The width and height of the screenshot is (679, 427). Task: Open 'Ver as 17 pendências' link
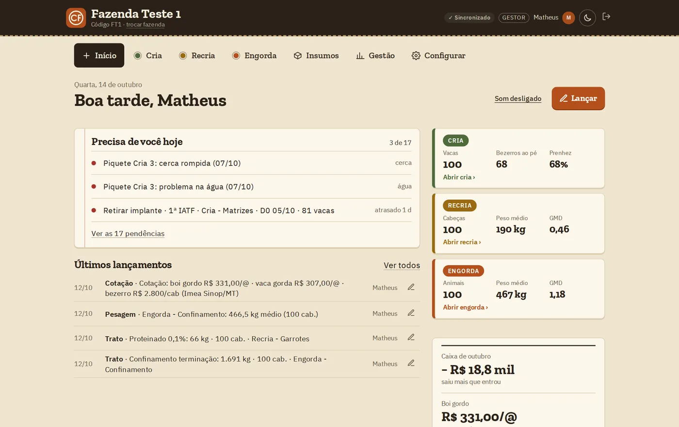(128, 234)
